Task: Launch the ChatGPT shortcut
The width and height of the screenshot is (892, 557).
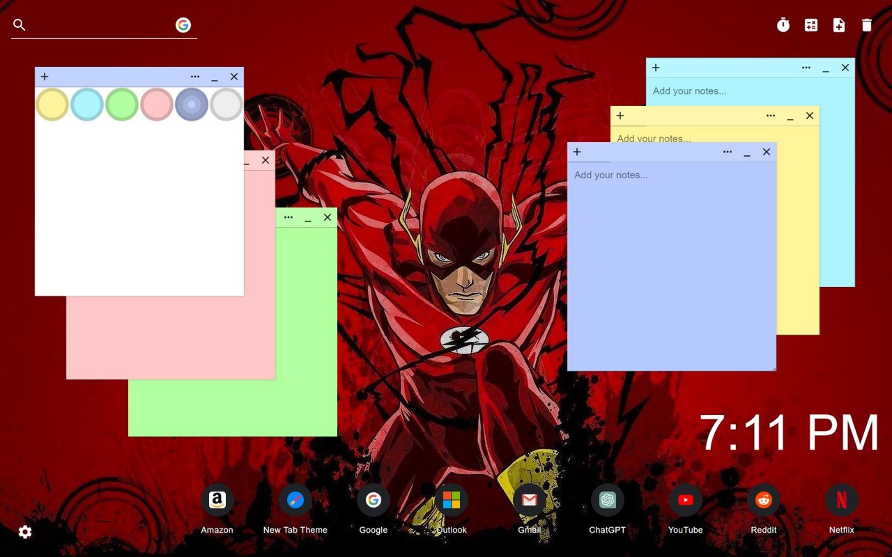Action: [x=607, y=500]
